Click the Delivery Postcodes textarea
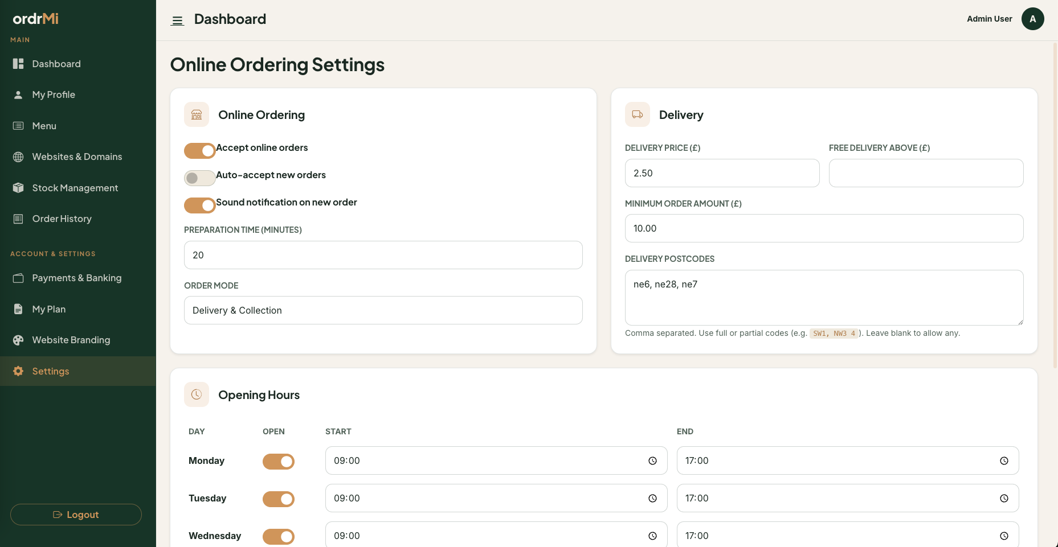1058x547 pixels. pos(824,298)
